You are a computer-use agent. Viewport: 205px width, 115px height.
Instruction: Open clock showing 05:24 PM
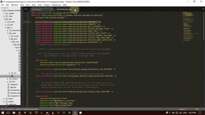[192, 113]
